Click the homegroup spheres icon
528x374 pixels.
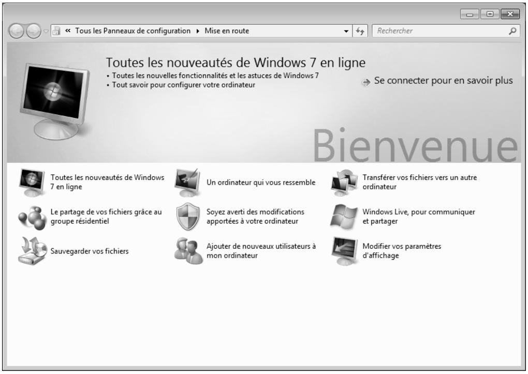[32, 218]
